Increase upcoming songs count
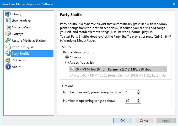 pos(138,99)
